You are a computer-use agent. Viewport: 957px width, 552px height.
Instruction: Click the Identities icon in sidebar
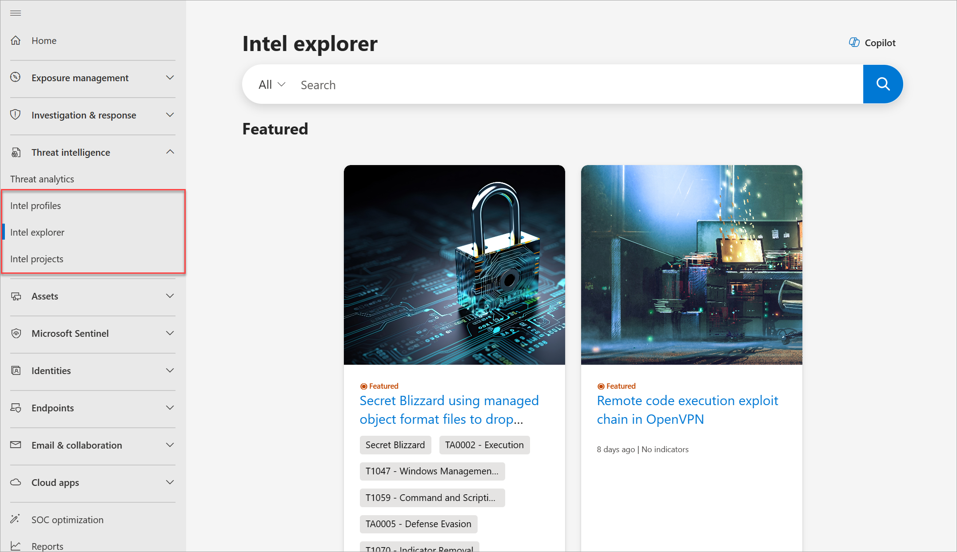[16, 371]
